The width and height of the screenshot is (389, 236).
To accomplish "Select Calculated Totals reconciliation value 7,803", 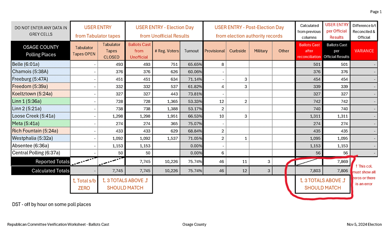I will 310,171.
